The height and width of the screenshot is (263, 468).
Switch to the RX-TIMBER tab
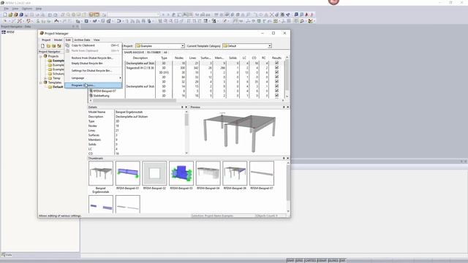pos(154,52)
